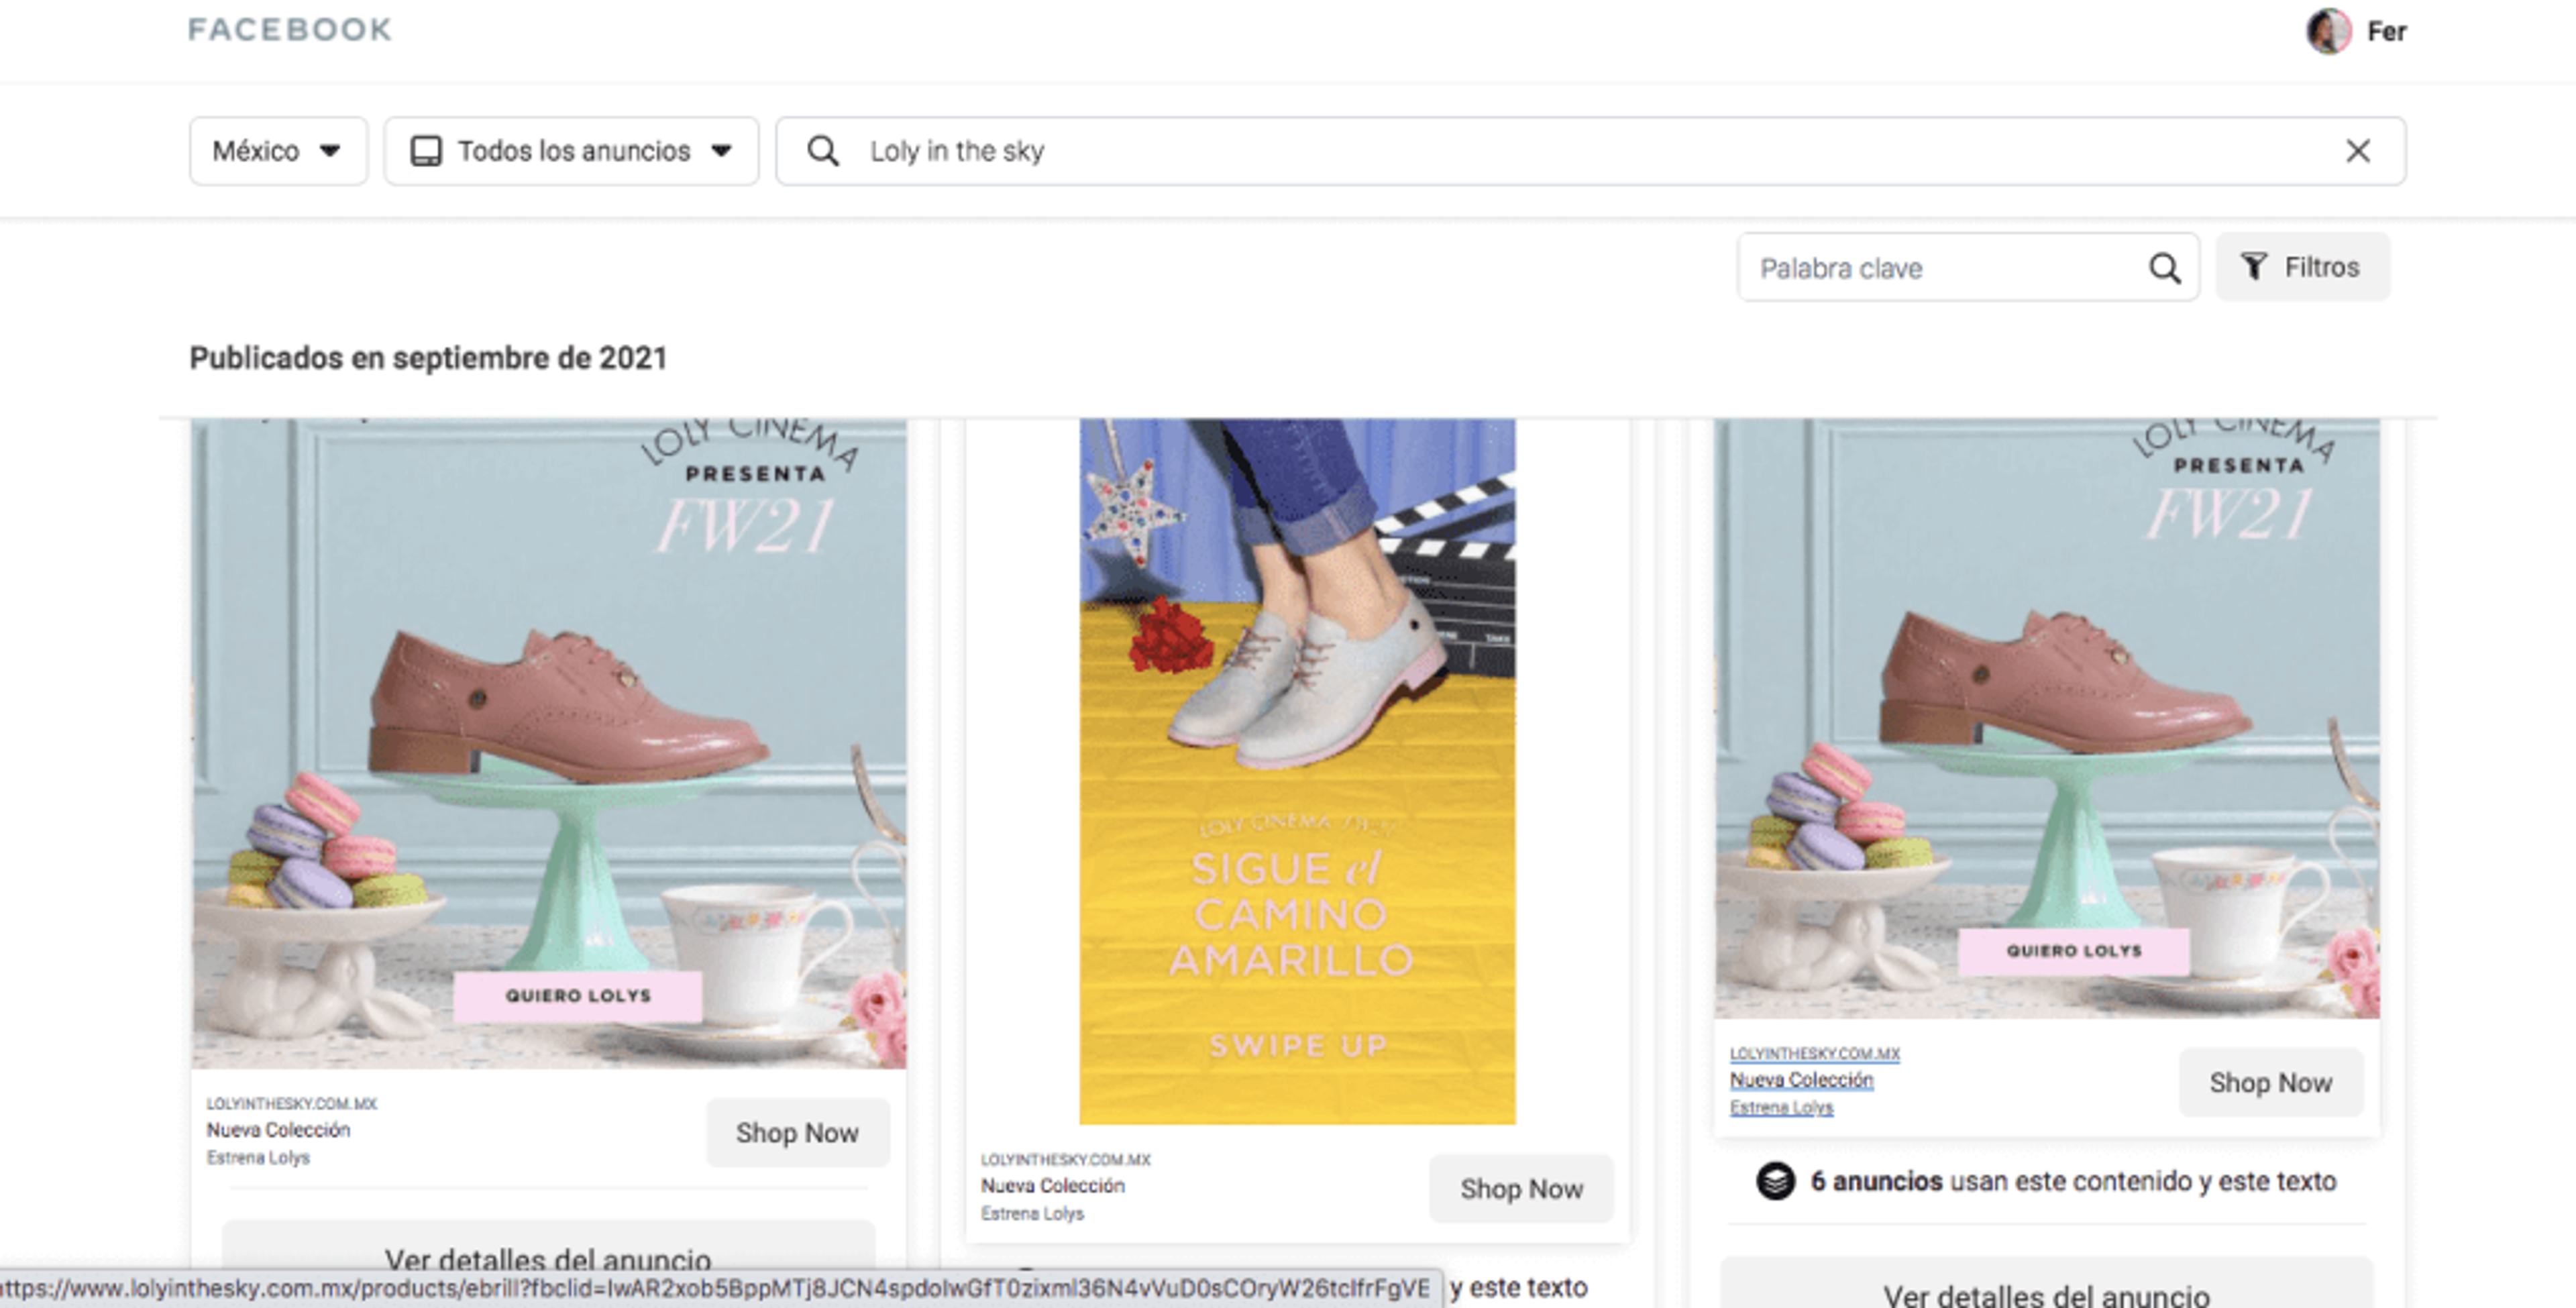This screenshot has height=1308, width=2576.
Task: Click the funnel icon in Filtros
Action: (2253, 267)
